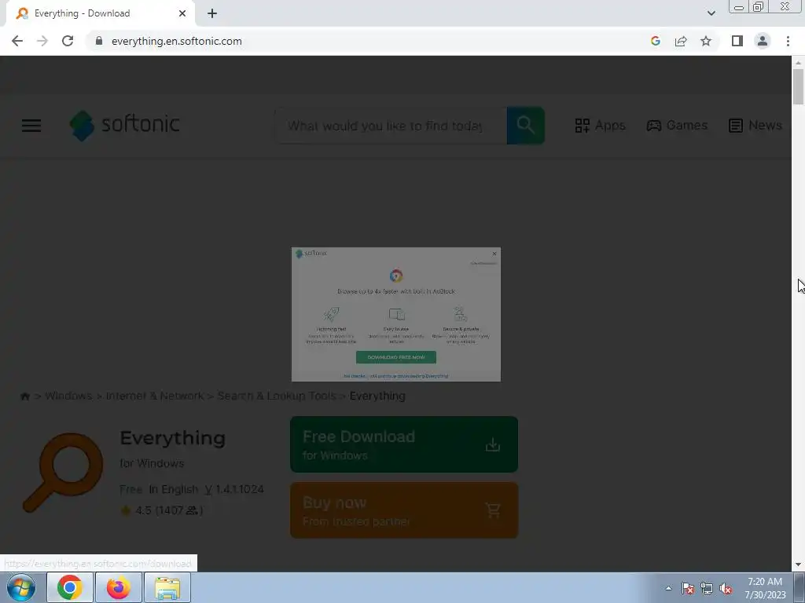Screen dimensions: 805x603
Task: Click the Free Download for Windows button
Action: (x=404, y=444)
